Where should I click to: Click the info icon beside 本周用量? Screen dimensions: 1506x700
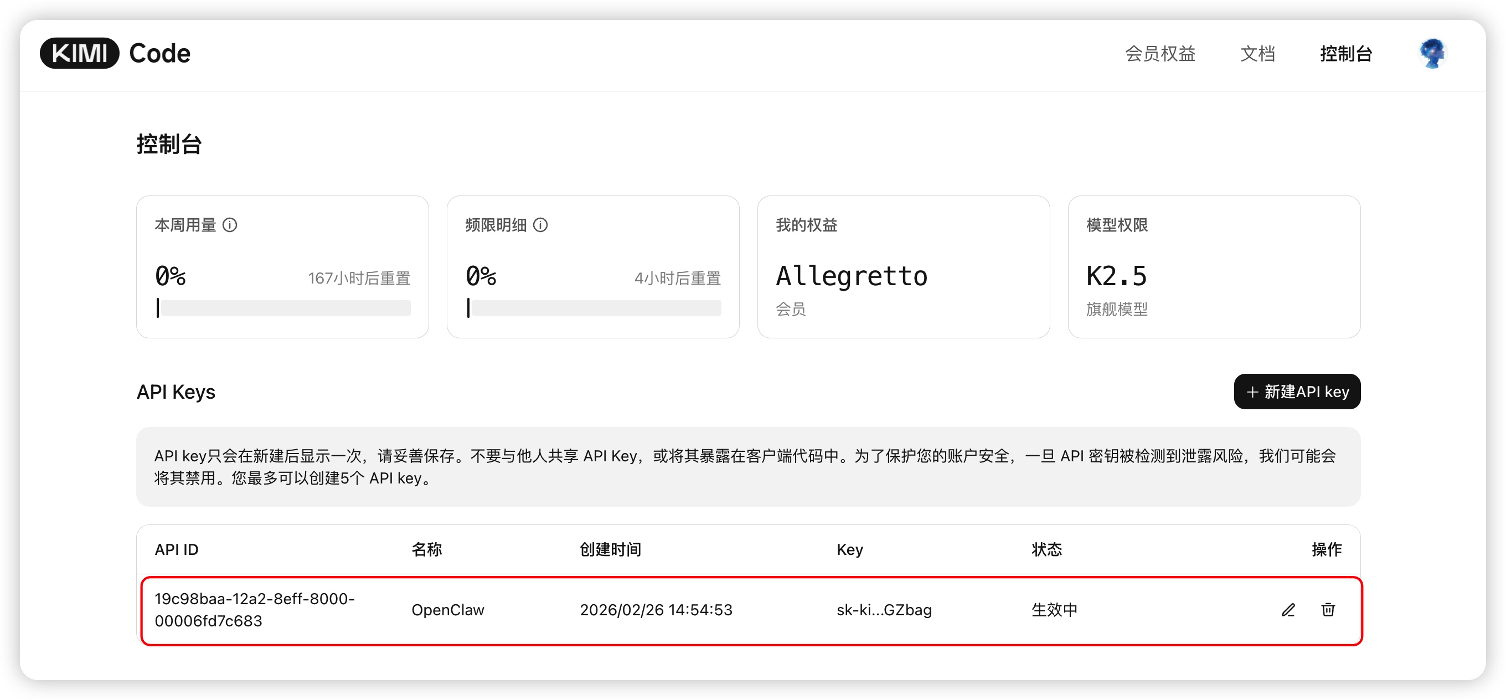tap(230, 225)
